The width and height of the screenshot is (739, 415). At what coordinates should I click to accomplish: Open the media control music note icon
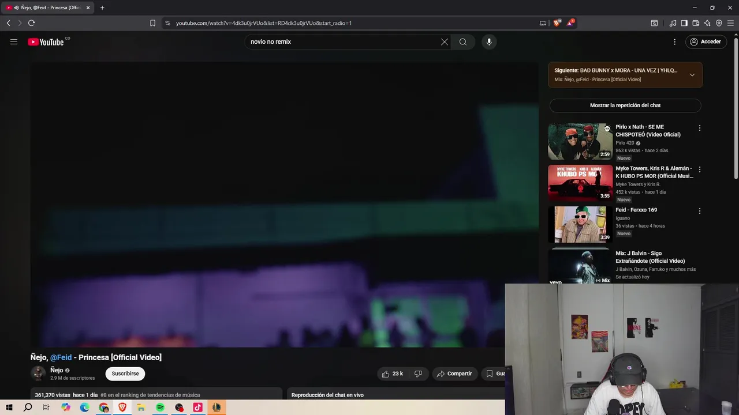pyautogui.click(x=673, y=23)
